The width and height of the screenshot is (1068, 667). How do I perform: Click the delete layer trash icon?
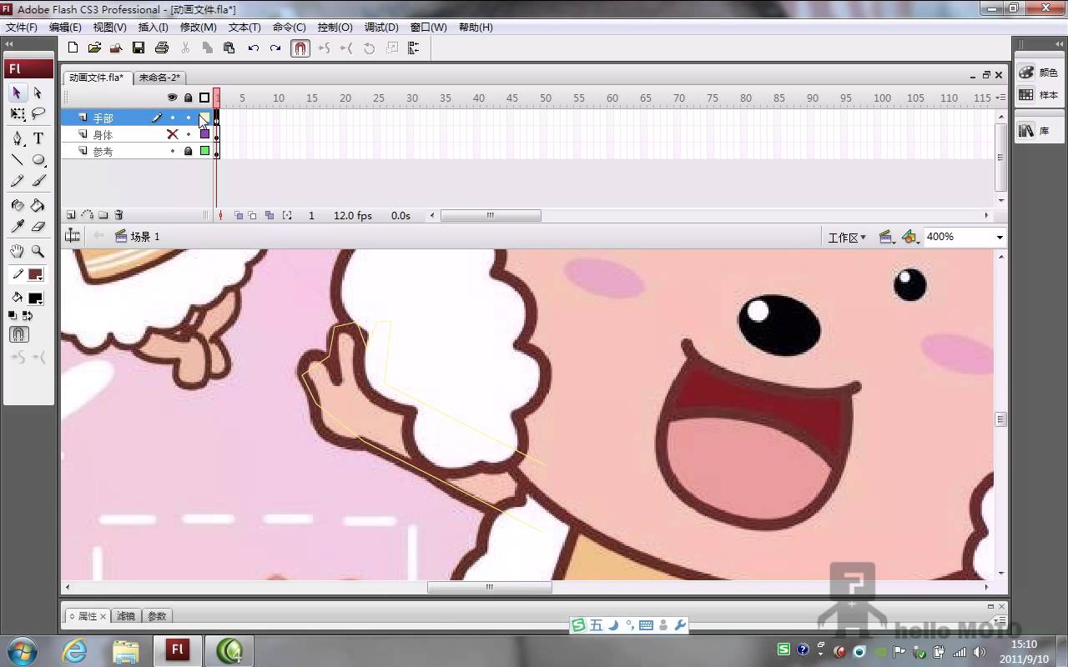pos(118,215)
